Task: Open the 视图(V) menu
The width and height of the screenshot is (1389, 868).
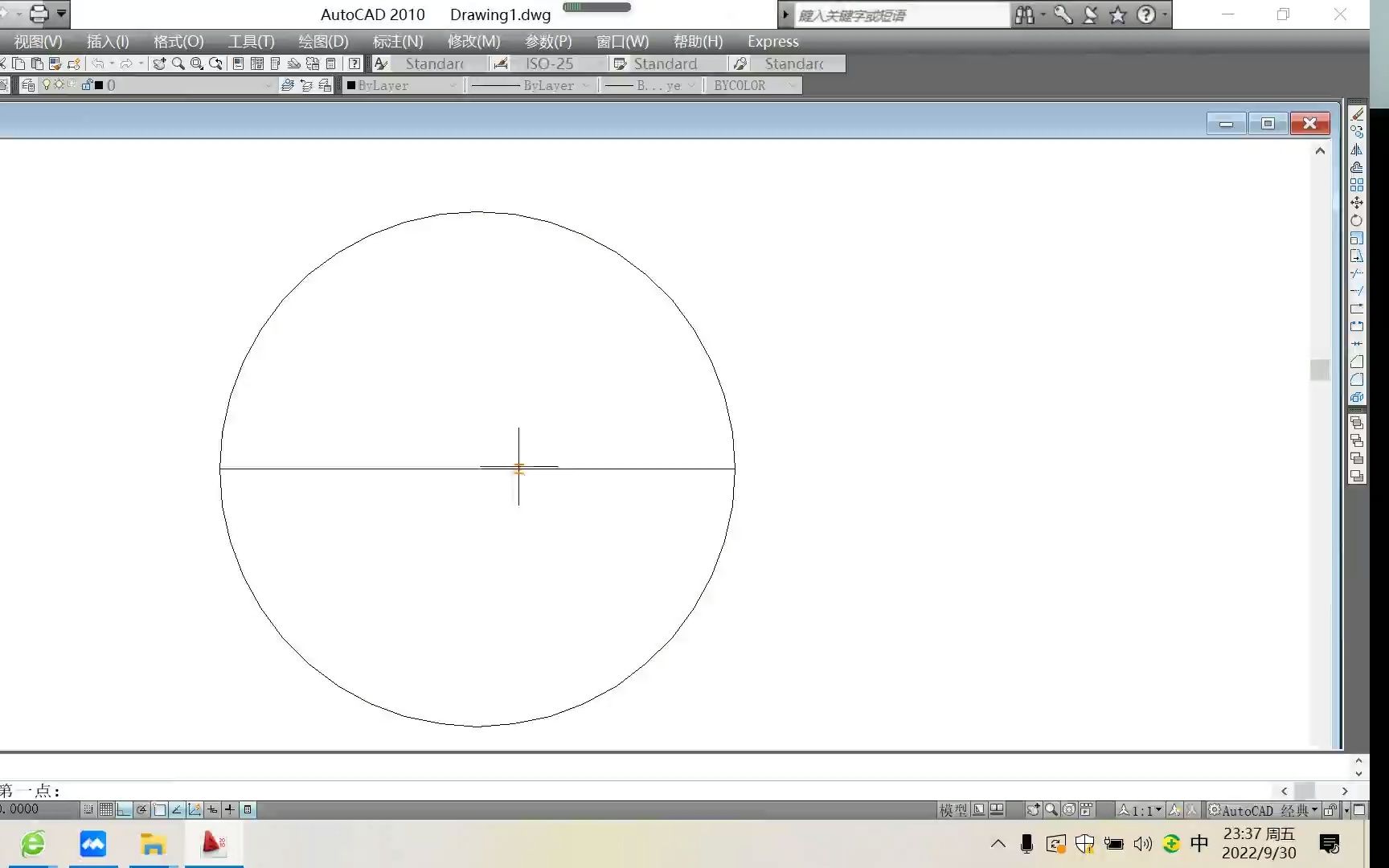Action: coord(38,41)
